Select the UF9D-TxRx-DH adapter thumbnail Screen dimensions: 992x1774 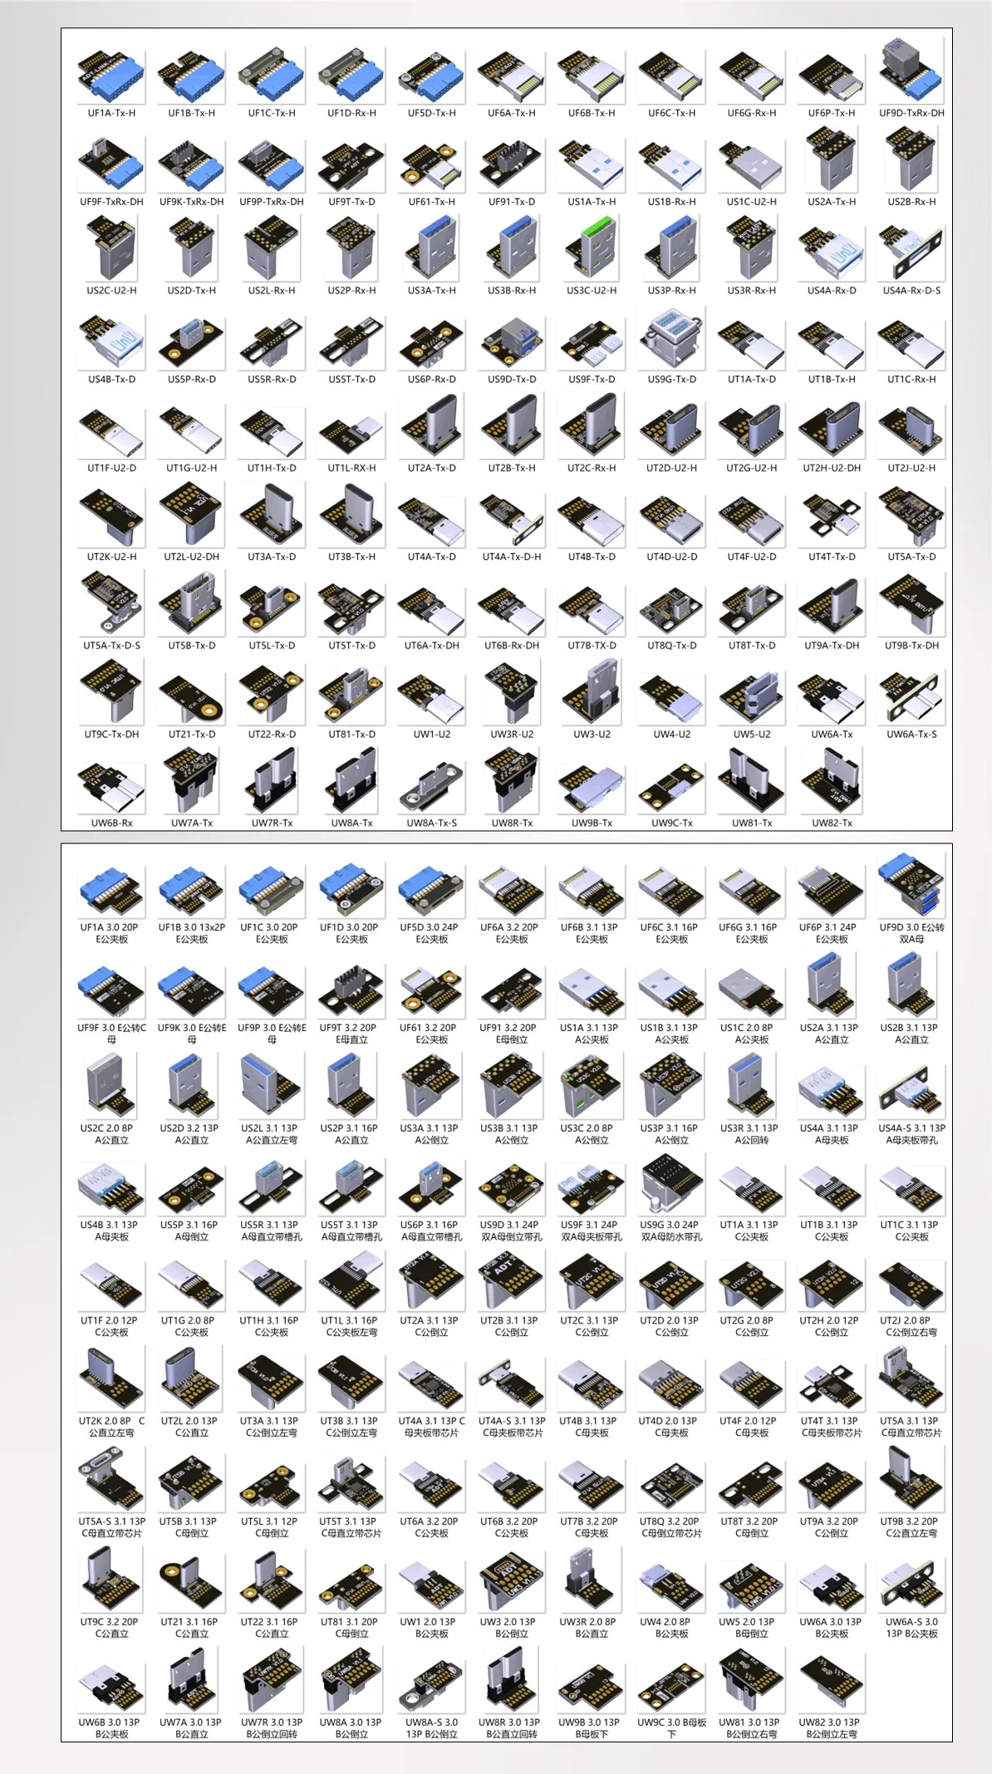pos(911,71)
